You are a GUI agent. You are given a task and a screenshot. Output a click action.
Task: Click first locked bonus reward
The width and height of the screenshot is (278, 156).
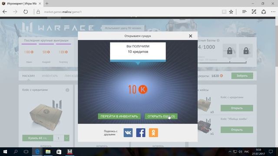(x=230, y=51)
